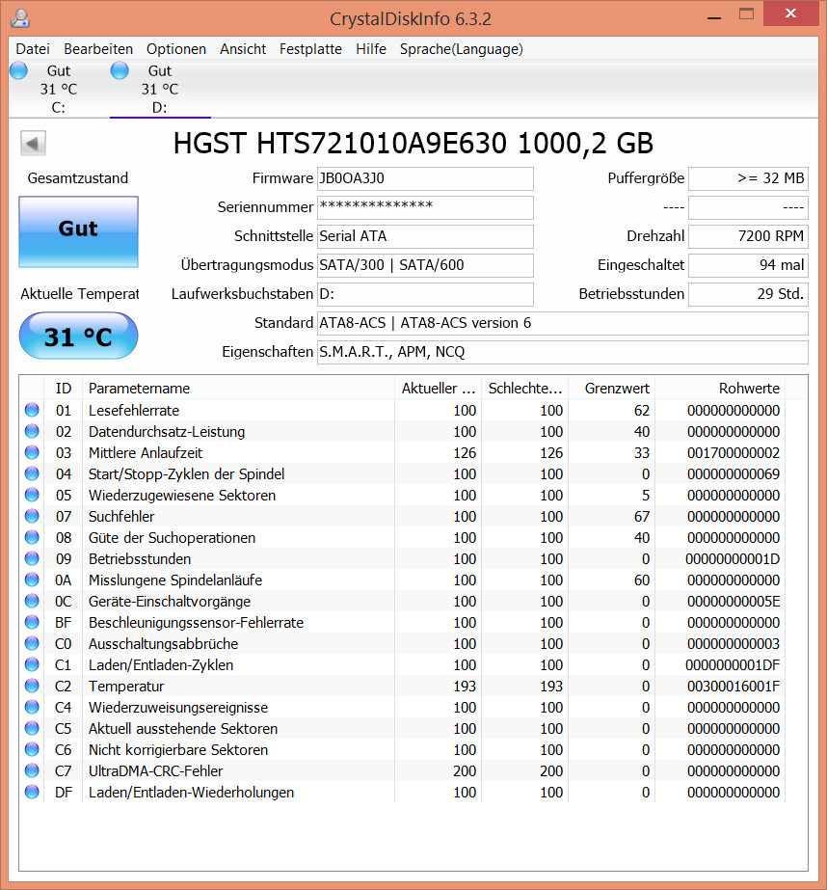Click the Eingeschaltet value 94 mal
Screen dimensions: 827x890
point(748,265)
